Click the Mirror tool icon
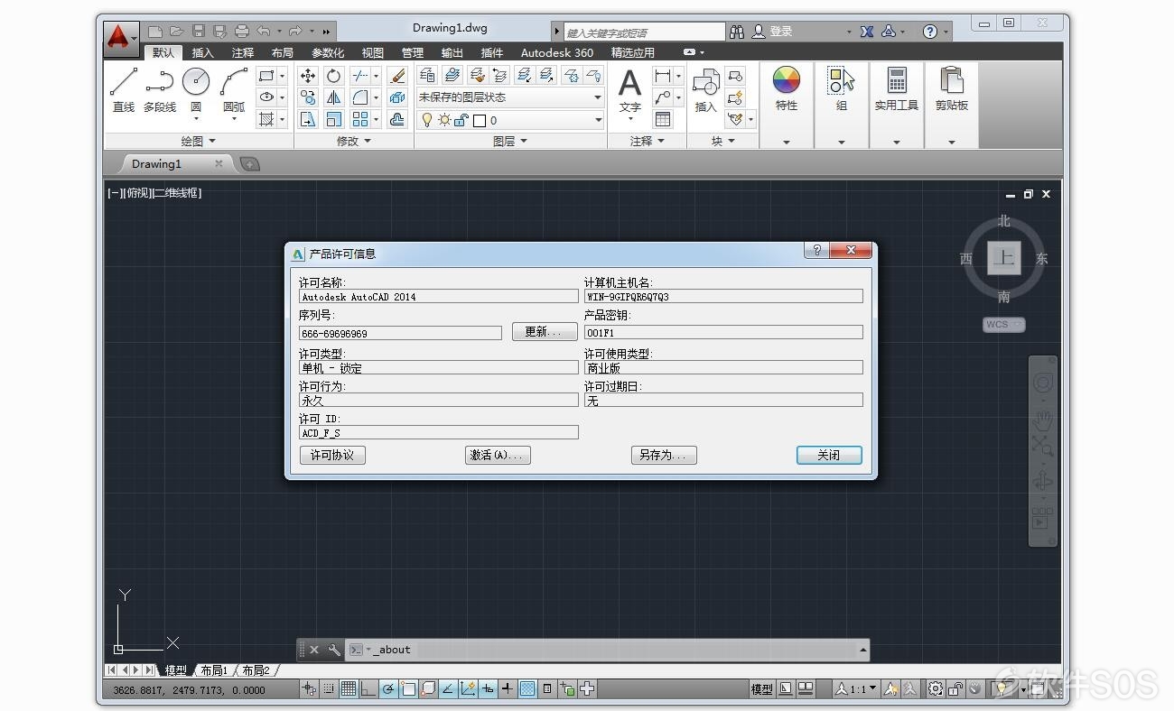 click(x=334, y=97)
